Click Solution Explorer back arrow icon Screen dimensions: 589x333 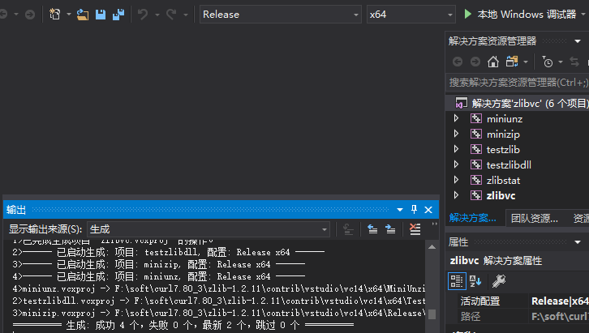pos(457,62)
